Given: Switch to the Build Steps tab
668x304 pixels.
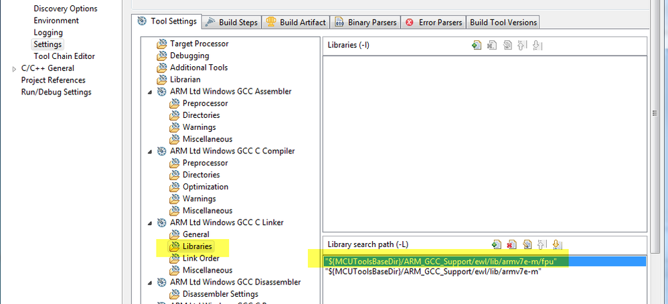Looking at the screenshot, I should point(232,23).
